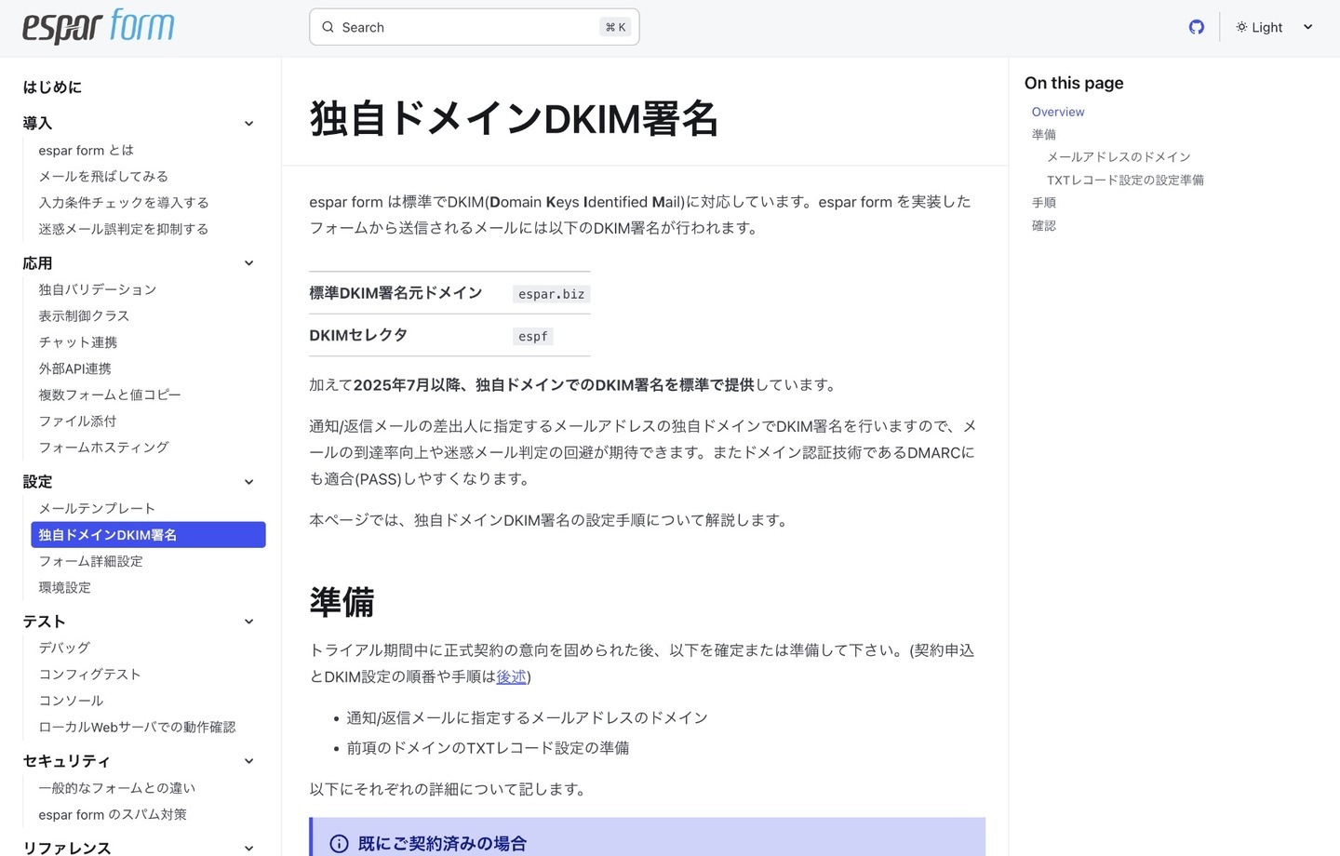Click the 設定 section label
The width and height of the screenshot is (1340, 856).
(37, 482)
